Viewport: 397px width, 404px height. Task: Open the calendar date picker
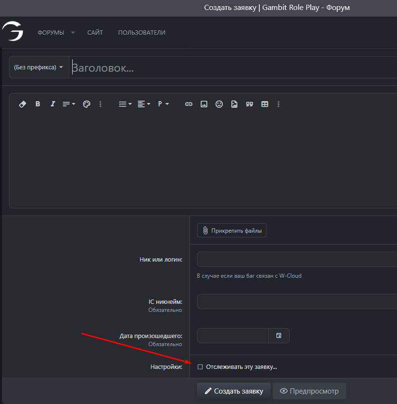[279, 336]
